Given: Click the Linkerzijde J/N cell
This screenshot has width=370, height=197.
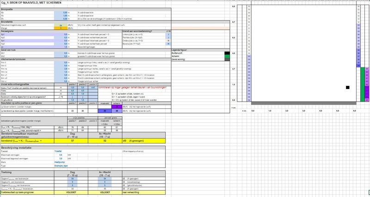Looking at the screenshot, I should point(168,34).
